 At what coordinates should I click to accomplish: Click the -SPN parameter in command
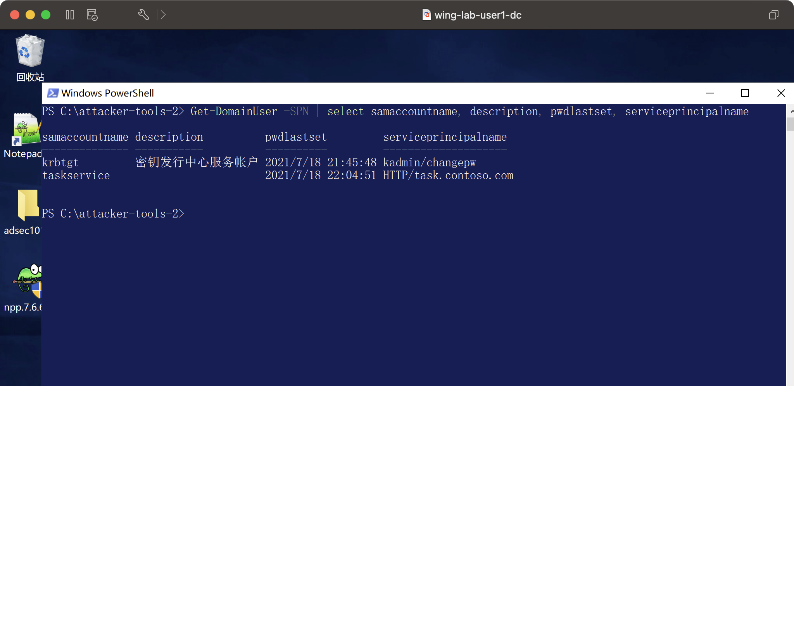click(x=296, y=112)
